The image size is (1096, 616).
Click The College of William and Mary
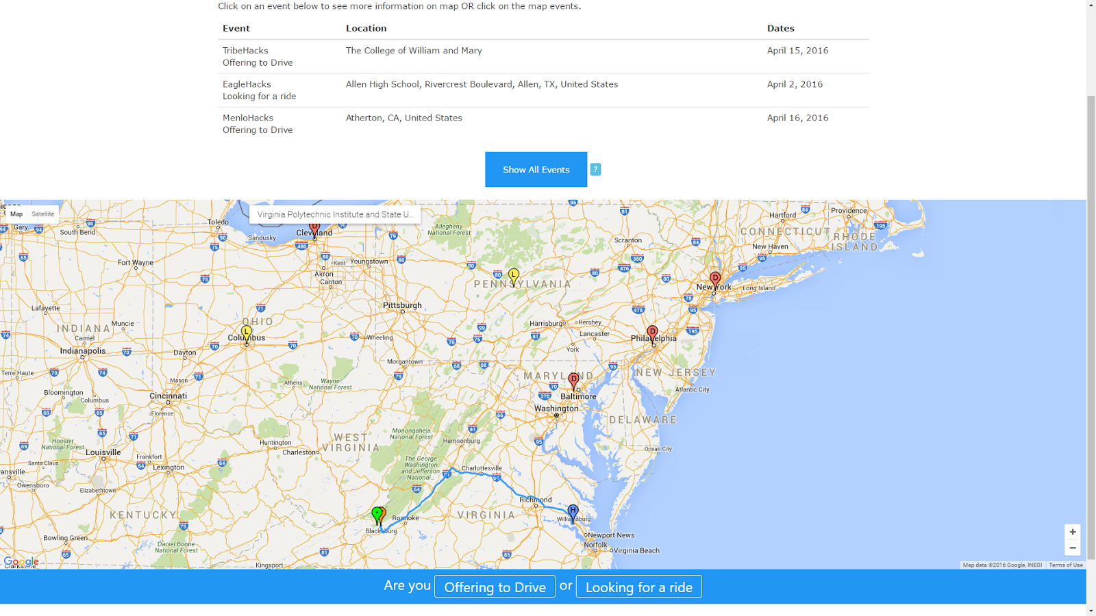click(414, 51)
